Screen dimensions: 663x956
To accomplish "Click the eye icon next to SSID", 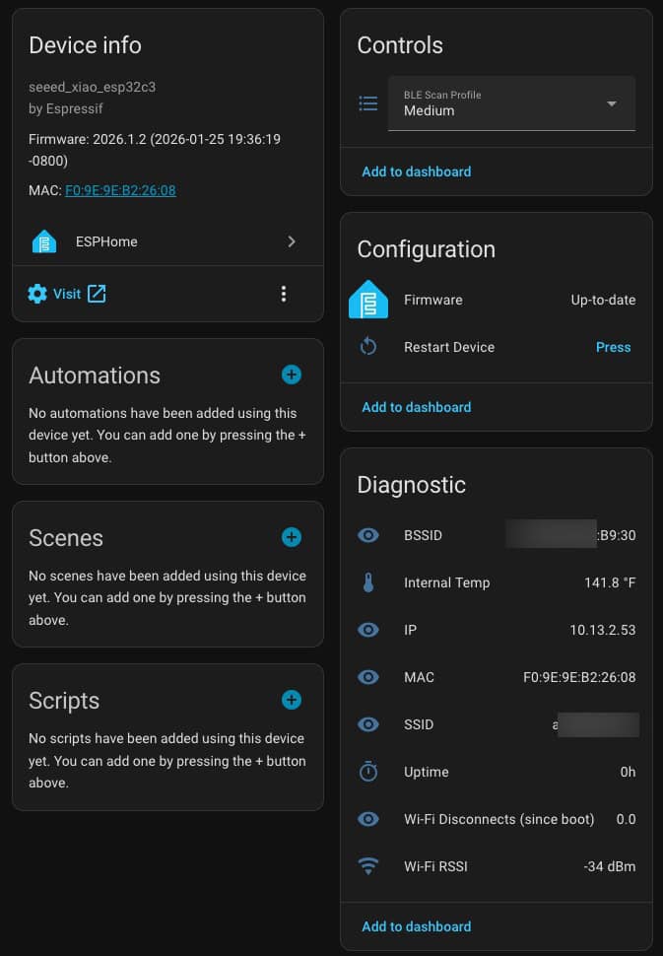I will click(x=368, y=724).
